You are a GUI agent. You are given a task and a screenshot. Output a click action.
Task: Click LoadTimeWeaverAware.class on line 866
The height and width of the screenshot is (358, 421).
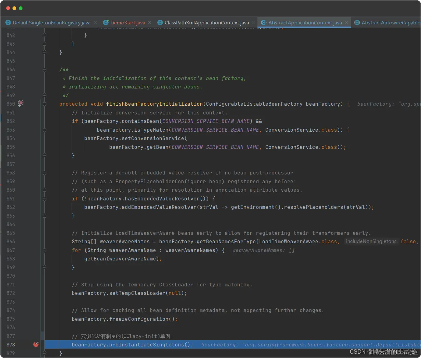point(298,241)
